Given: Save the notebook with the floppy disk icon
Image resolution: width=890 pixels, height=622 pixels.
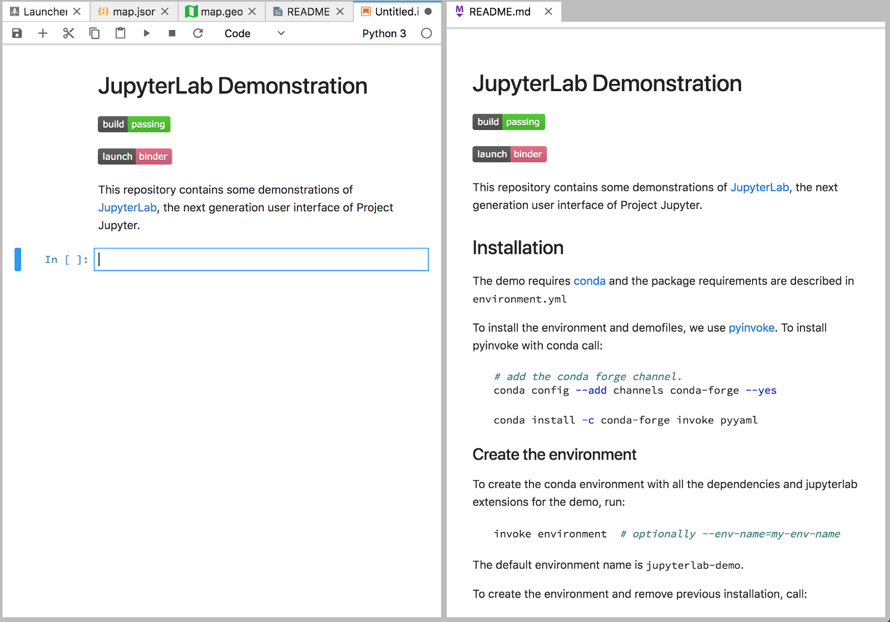Looking at the screenshot, I should pyautogui.click(x=17, y=33).
